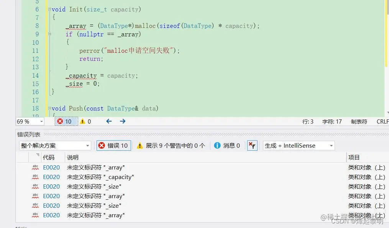Click the filter icon in the Error List toolbar
Image resolution: width=389 pixels, height=228 pixels.
point(252,145)
